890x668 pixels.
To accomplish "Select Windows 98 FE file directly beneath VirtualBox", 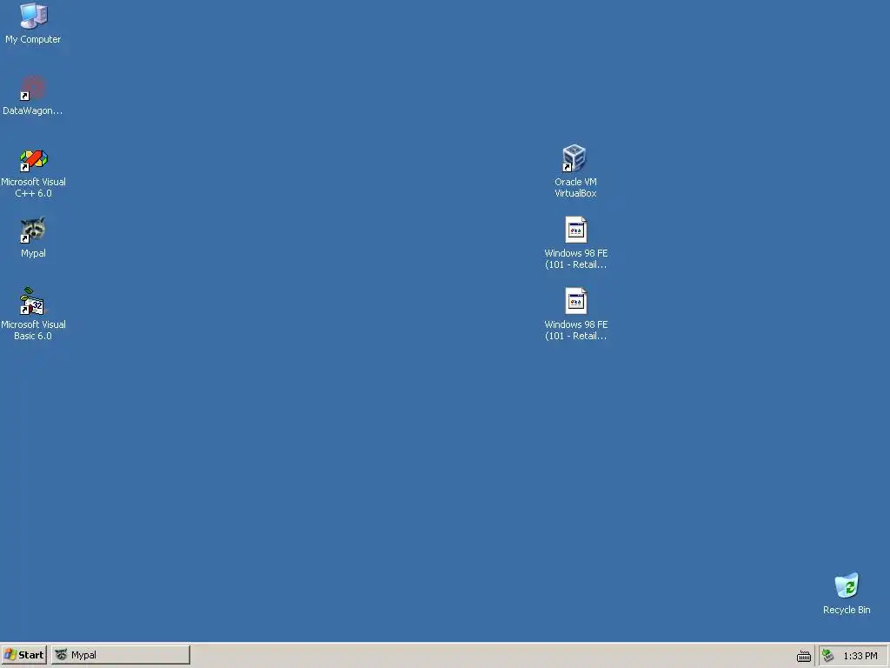I will [575, 230].
